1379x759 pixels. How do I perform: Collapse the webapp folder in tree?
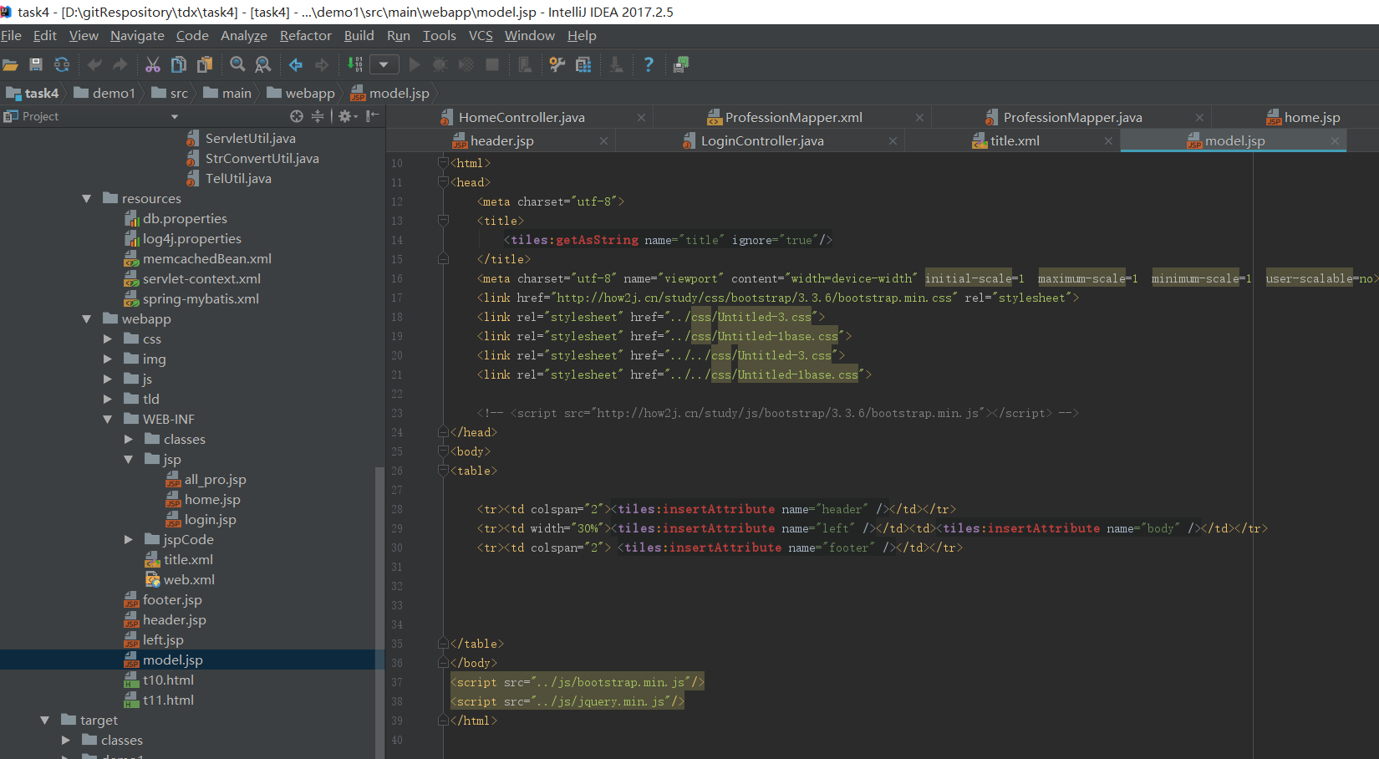(86, 319)
